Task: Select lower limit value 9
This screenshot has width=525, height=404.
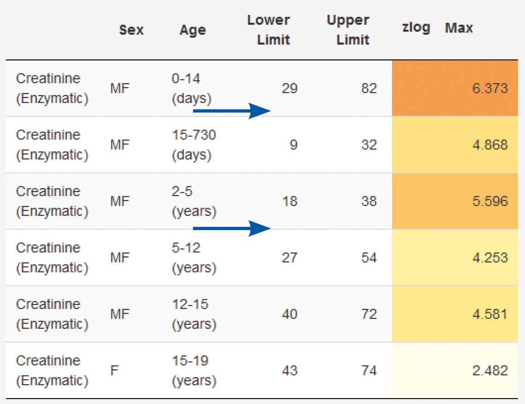Action: coord(293,145)
